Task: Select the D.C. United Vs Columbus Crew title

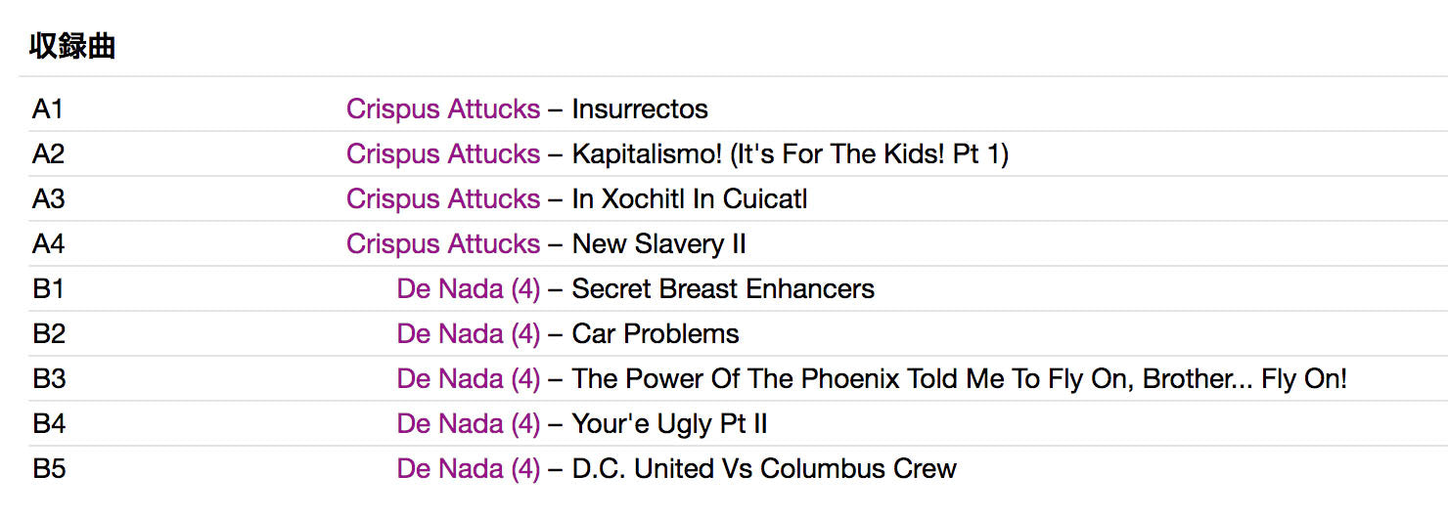Action: click(x=764, y=468)
